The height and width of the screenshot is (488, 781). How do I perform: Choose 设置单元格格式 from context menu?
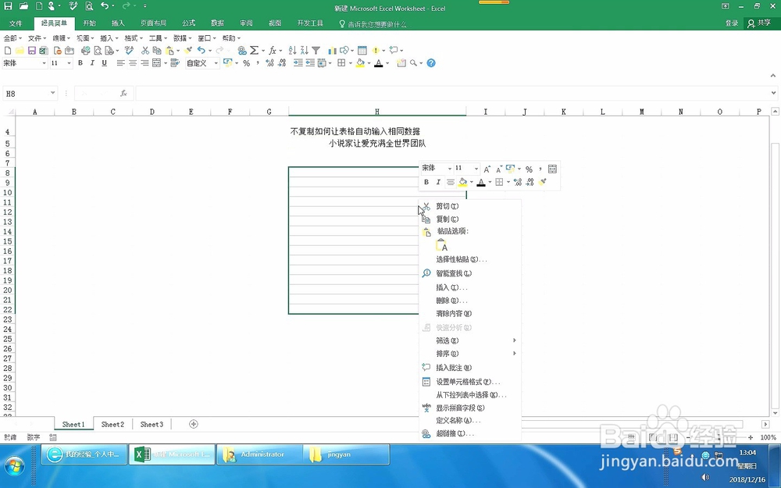[x=469, y=382]
